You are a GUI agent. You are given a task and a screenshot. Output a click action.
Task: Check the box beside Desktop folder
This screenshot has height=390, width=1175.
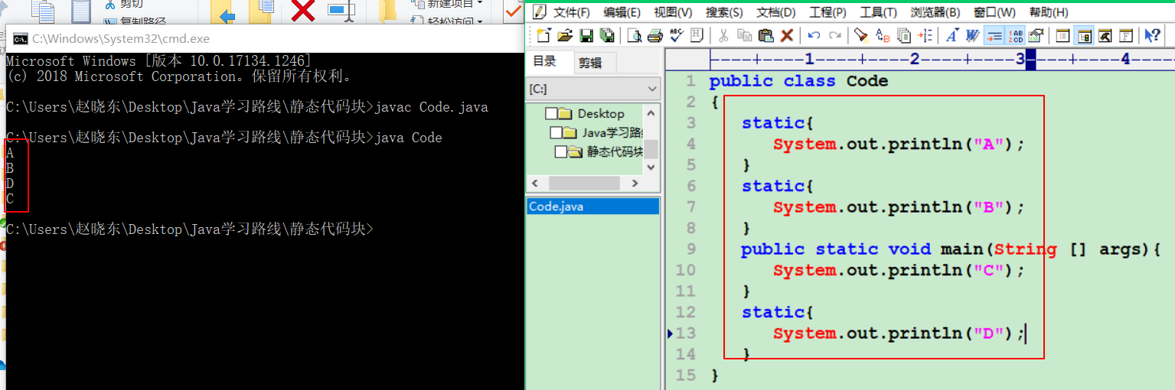click(550, 113)
